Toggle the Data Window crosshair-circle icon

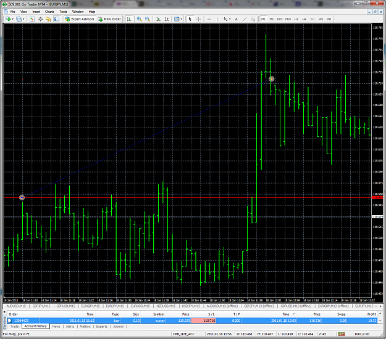(x=40, y=19)
